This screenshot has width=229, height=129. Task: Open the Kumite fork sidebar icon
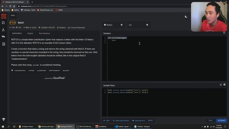click(x=3, y=30)
